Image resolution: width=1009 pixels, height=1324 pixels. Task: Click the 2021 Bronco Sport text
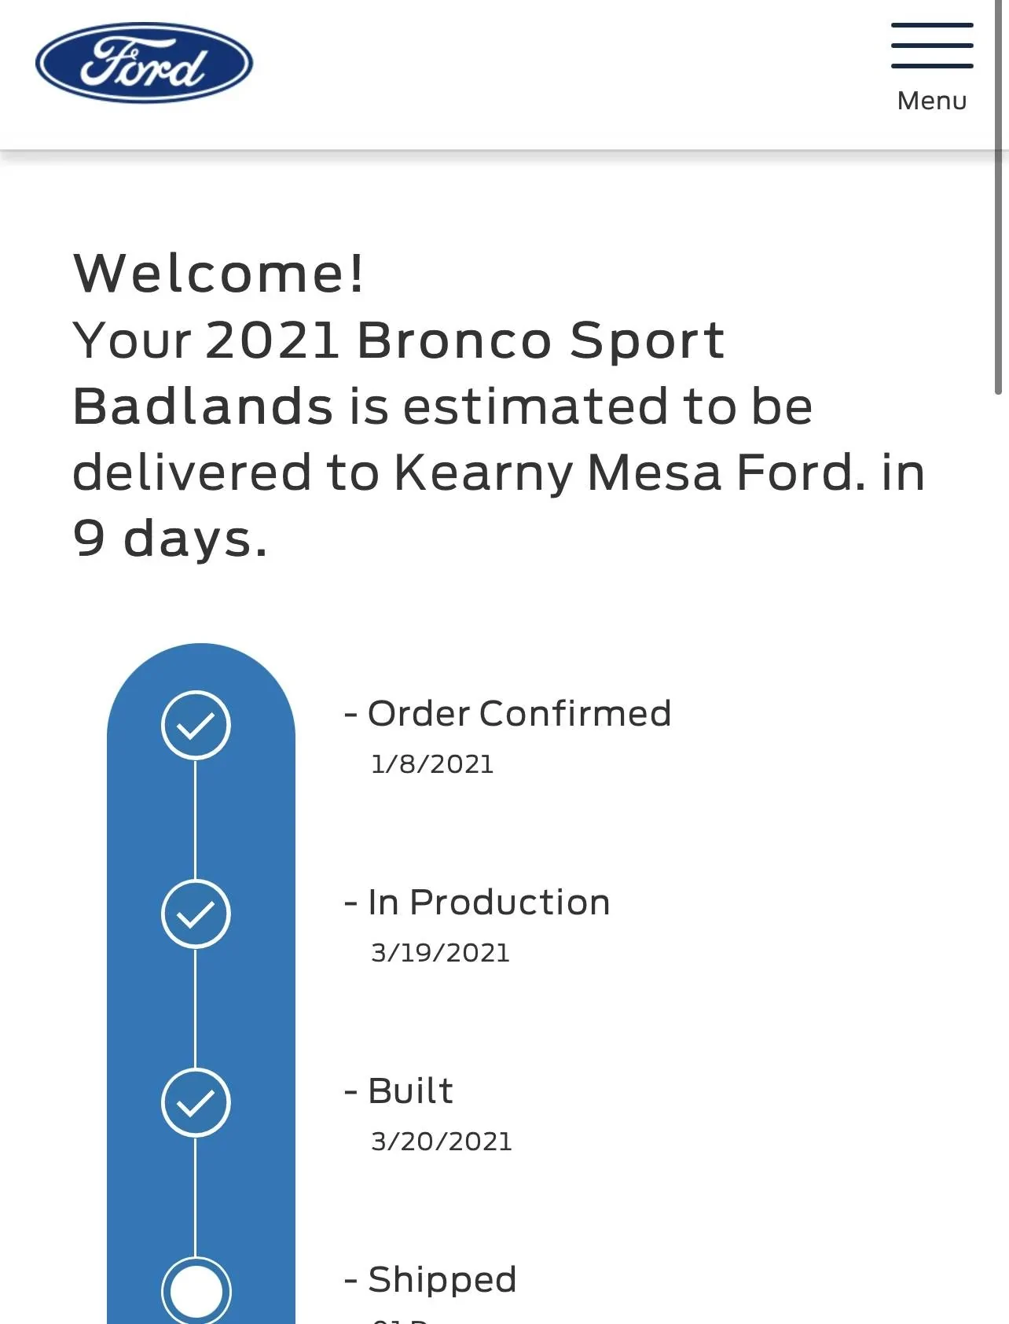[x=464, y=340]
